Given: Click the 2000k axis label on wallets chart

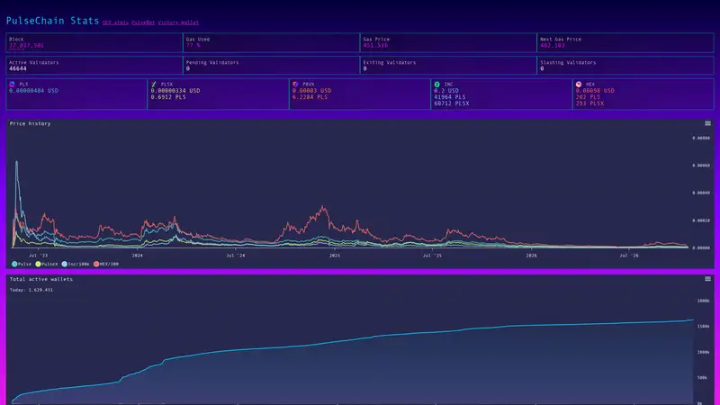Looking at the screenshot, I should click(x=703, y=301).
